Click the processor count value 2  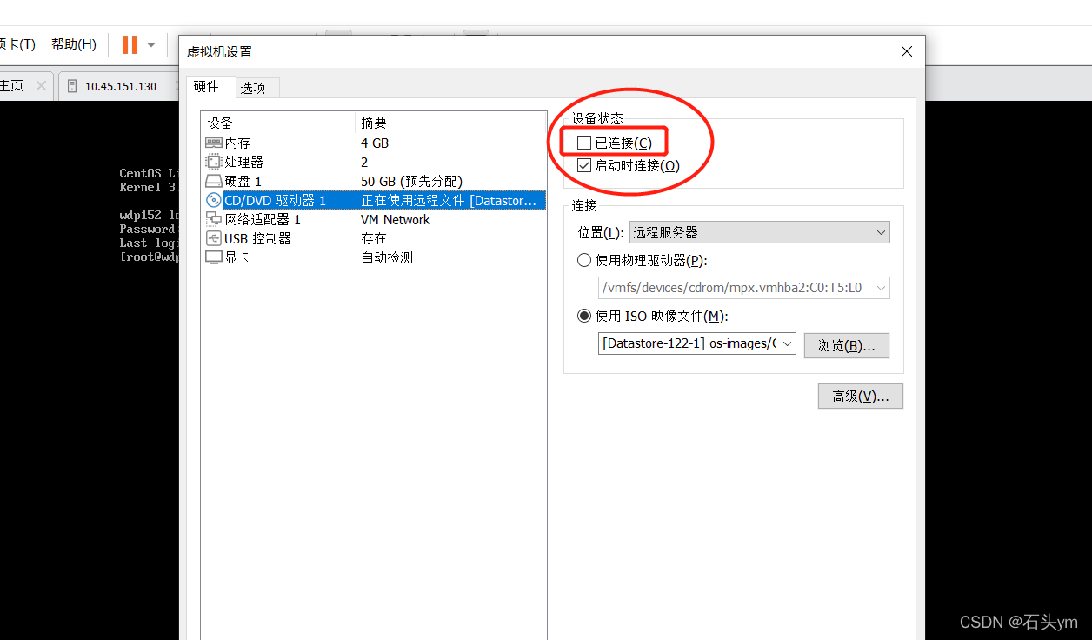coord(364,162)
